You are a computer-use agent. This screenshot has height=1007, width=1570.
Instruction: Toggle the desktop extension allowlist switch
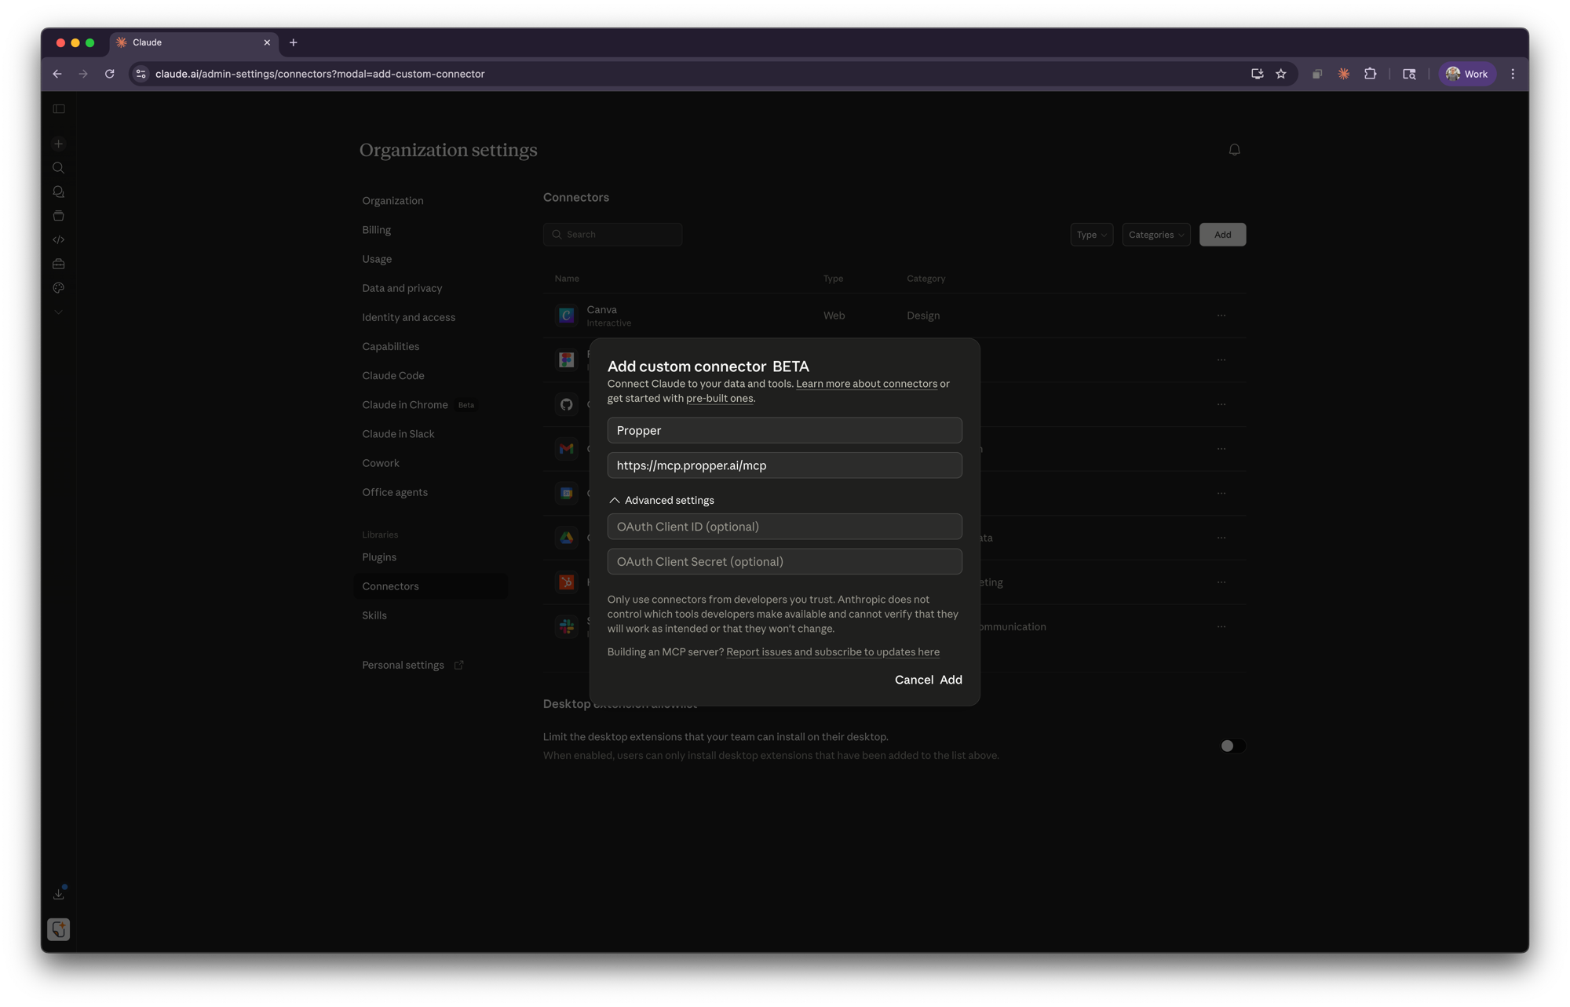1232,746
